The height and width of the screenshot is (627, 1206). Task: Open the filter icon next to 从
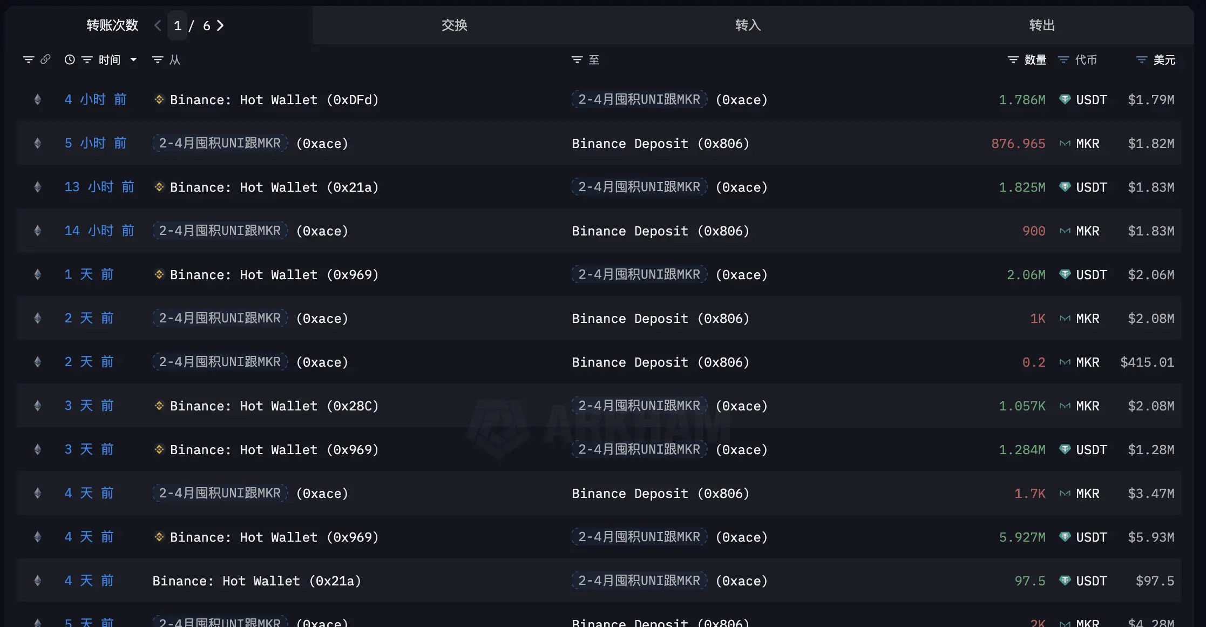157,59
